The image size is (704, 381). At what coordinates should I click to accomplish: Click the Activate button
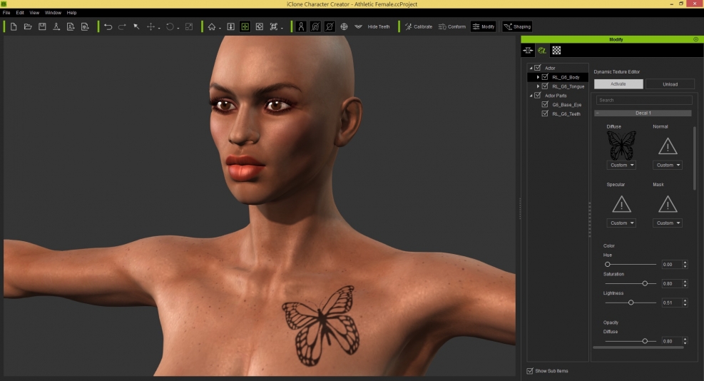(618, 84)
